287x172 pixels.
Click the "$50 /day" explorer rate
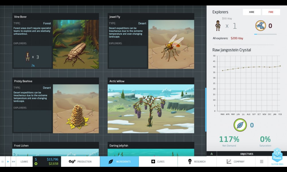click(227, 18)
